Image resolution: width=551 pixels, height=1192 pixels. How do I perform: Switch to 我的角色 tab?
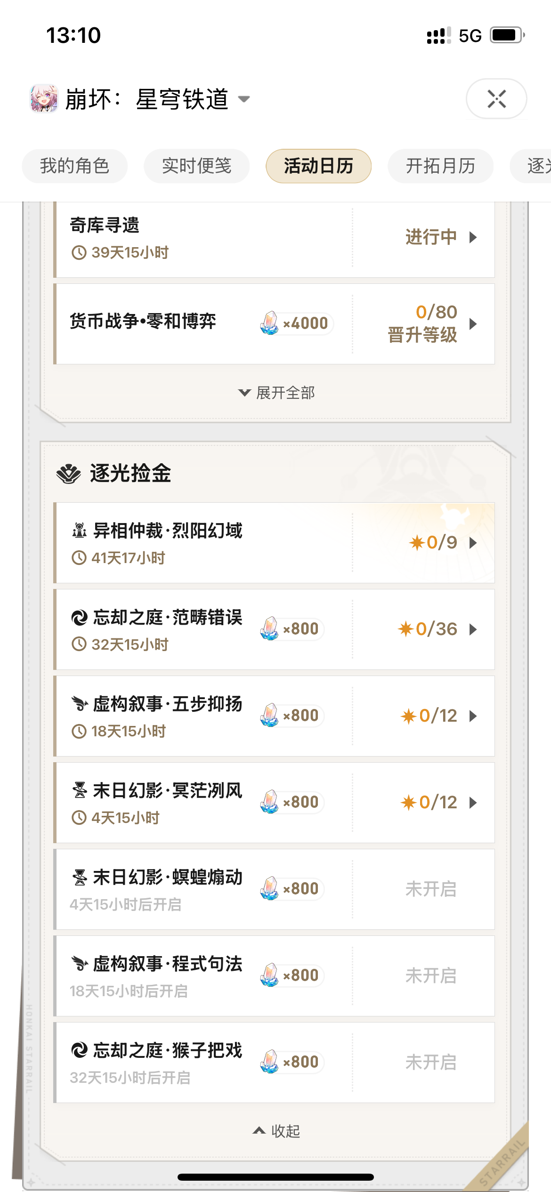[74, 166]
